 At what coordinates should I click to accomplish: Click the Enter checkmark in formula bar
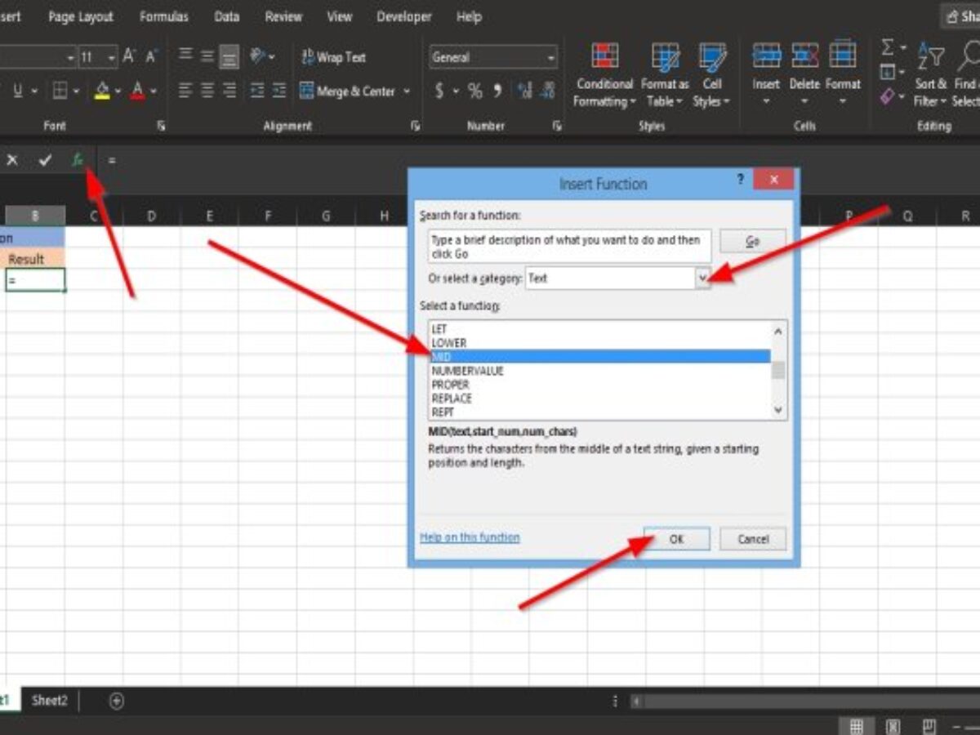pos(45,160)
